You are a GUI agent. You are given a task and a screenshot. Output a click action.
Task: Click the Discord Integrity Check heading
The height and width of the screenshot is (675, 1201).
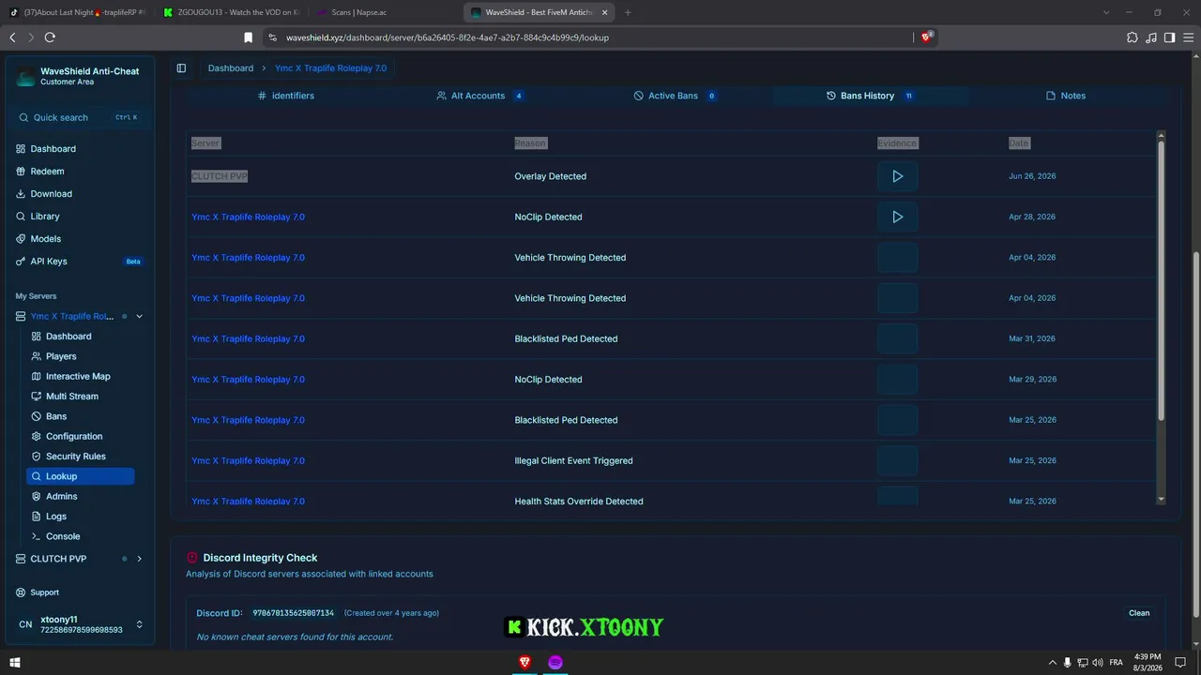pyautogui.click(x=260, y=558)
